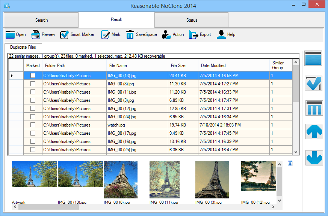The image size is (328, 216).
Task: Click the Duplicate Files tab label
Action: (23, 48)
